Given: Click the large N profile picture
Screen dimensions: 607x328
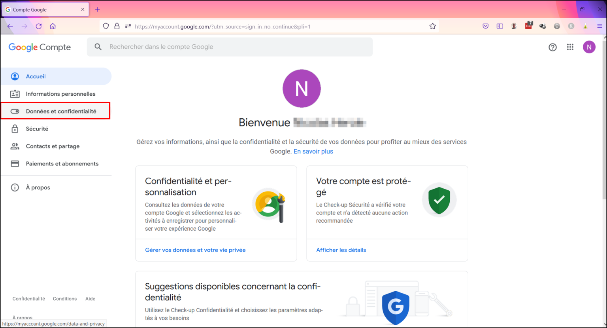Looking at the screenshot, I should pyautogui.click(x=302, y=89).
